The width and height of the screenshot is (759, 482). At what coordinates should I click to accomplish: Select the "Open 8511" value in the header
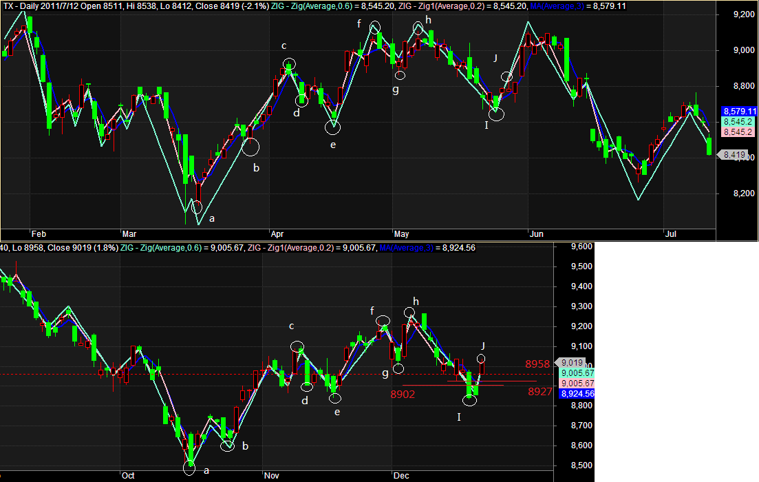[100, 6]
